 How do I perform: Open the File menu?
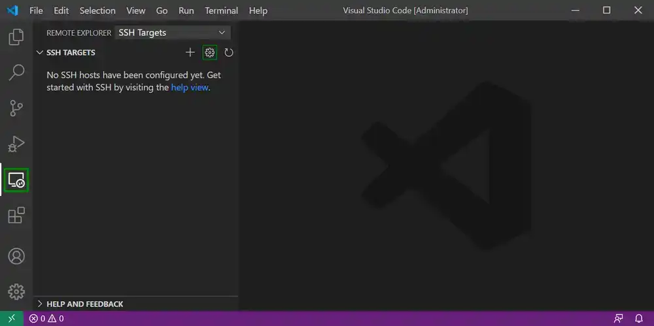point(36,10)
